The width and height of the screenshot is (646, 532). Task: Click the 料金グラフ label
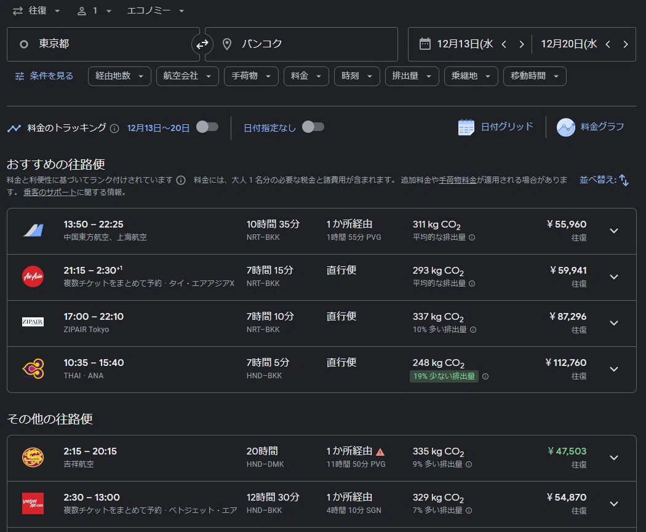click(x=602, y=127)
